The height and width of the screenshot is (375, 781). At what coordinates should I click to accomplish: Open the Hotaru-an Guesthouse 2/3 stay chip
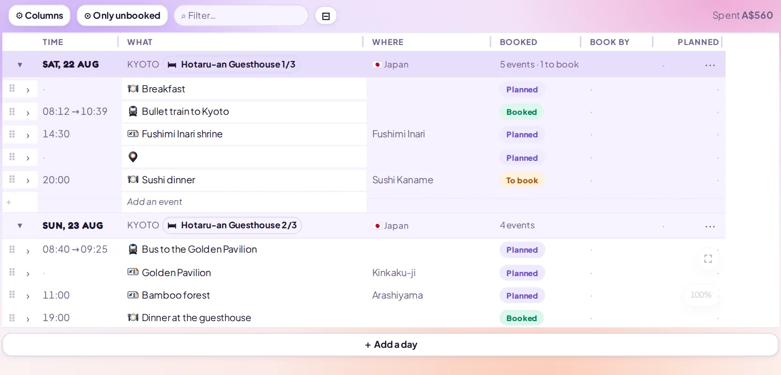(232, 225)
